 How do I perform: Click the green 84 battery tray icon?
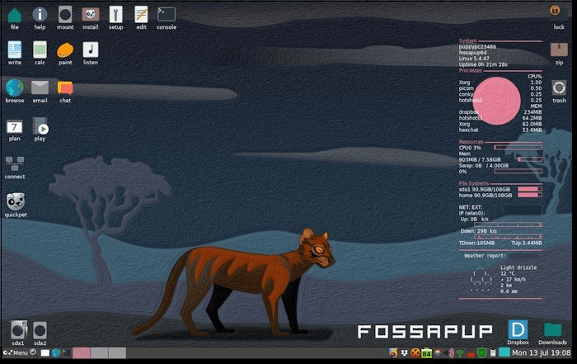click(426, 353)
